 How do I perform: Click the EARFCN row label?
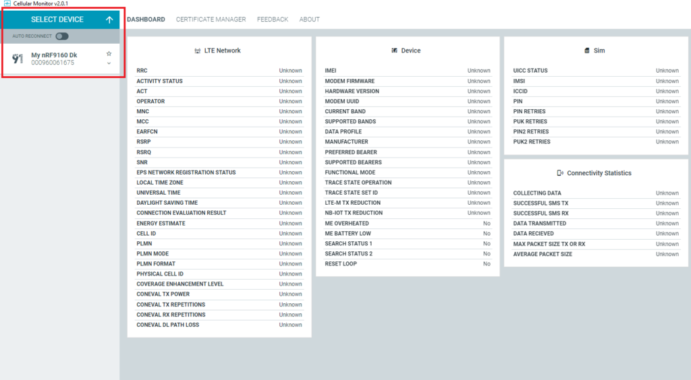[146, 131]
